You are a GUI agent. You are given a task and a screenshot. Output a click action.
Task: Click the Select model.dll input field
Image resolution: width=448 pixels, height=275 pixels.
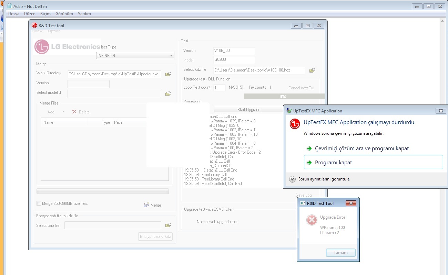[114, 94]
